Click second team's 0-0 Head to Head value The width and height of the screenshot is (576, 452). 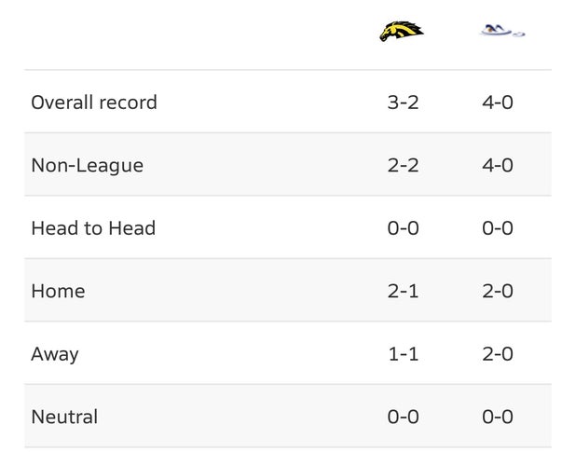pos(498,228)
